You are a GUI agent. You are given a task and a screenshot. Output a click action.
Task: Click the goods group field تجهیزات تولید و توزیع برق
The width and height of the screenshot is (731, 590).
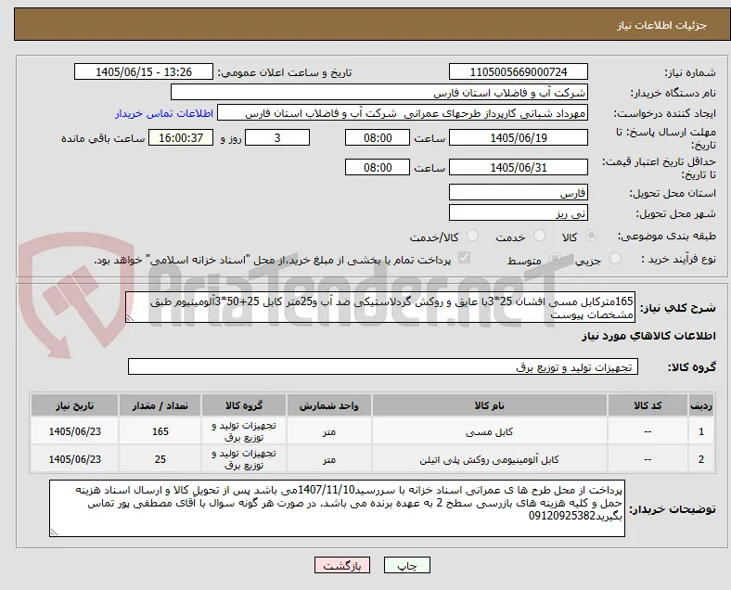click(x=383, y=366)
